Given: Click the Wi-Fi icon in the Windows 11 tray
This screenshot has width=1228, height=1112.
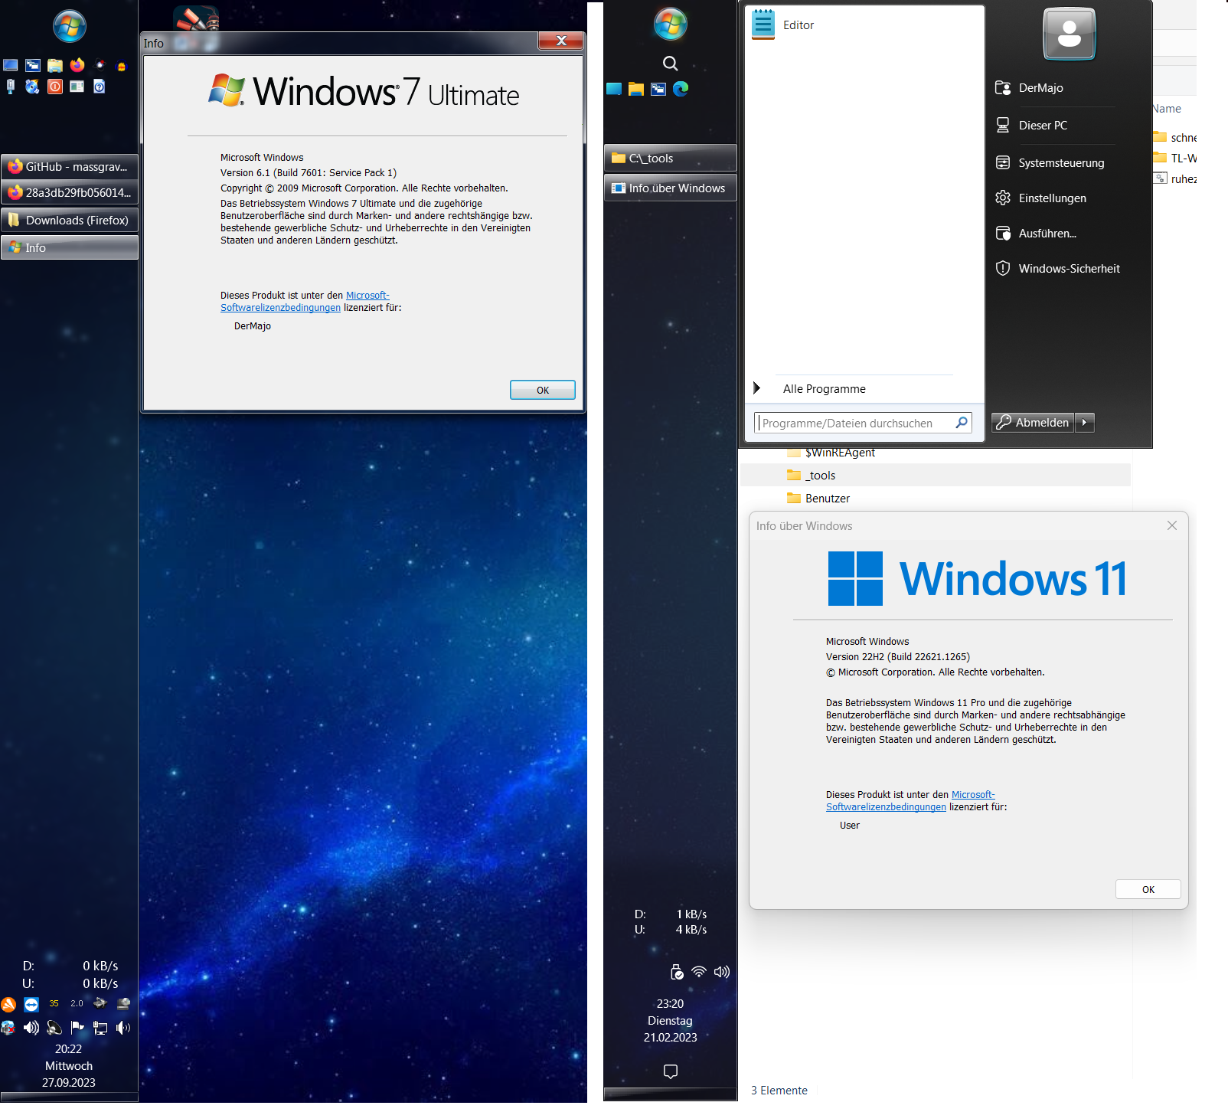Looking at the screenshot, I should point(699,972).
